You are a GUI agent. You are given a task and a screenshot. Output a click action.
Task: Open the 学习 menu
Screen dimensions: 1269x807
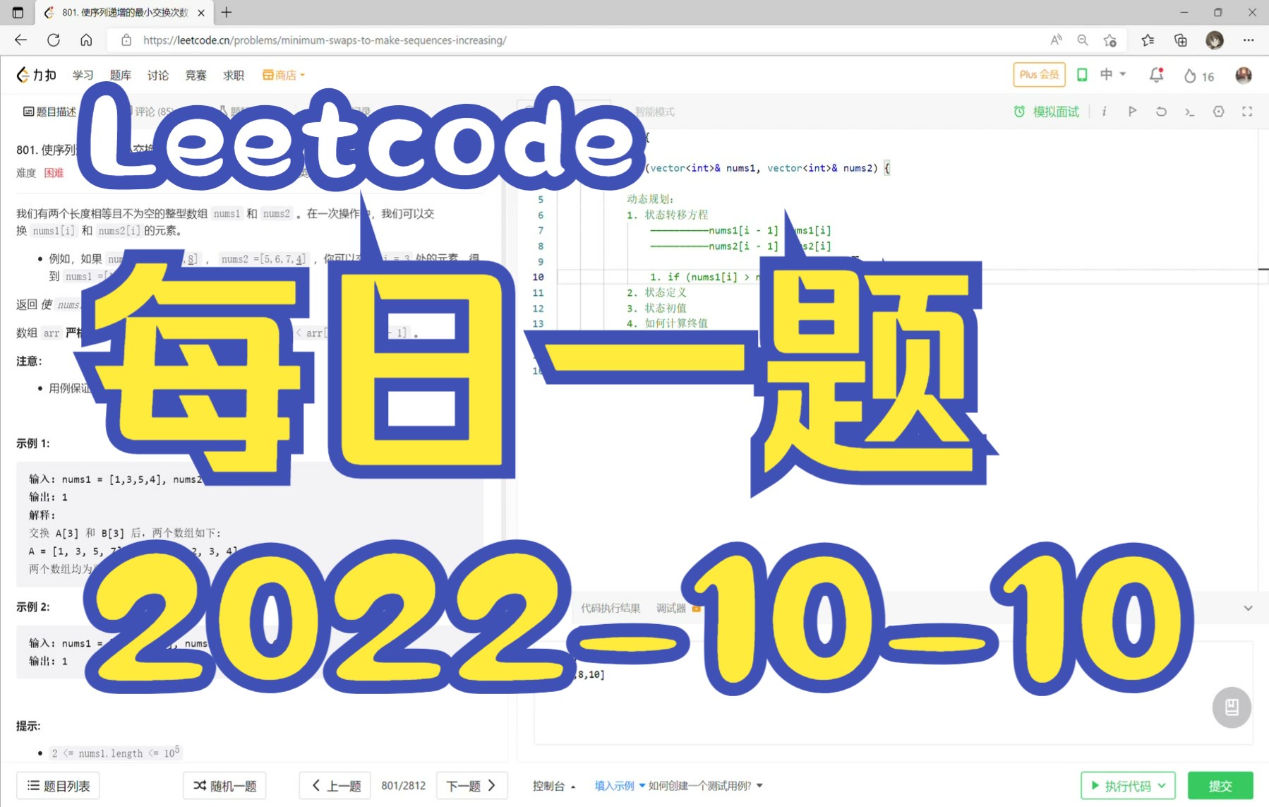(x=83, y=75)
